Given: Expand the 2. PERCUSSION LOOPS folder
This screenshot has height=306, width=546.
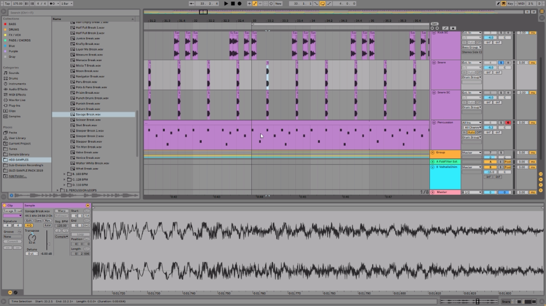Looking at the screenshot, I should (x=58, y=190).
